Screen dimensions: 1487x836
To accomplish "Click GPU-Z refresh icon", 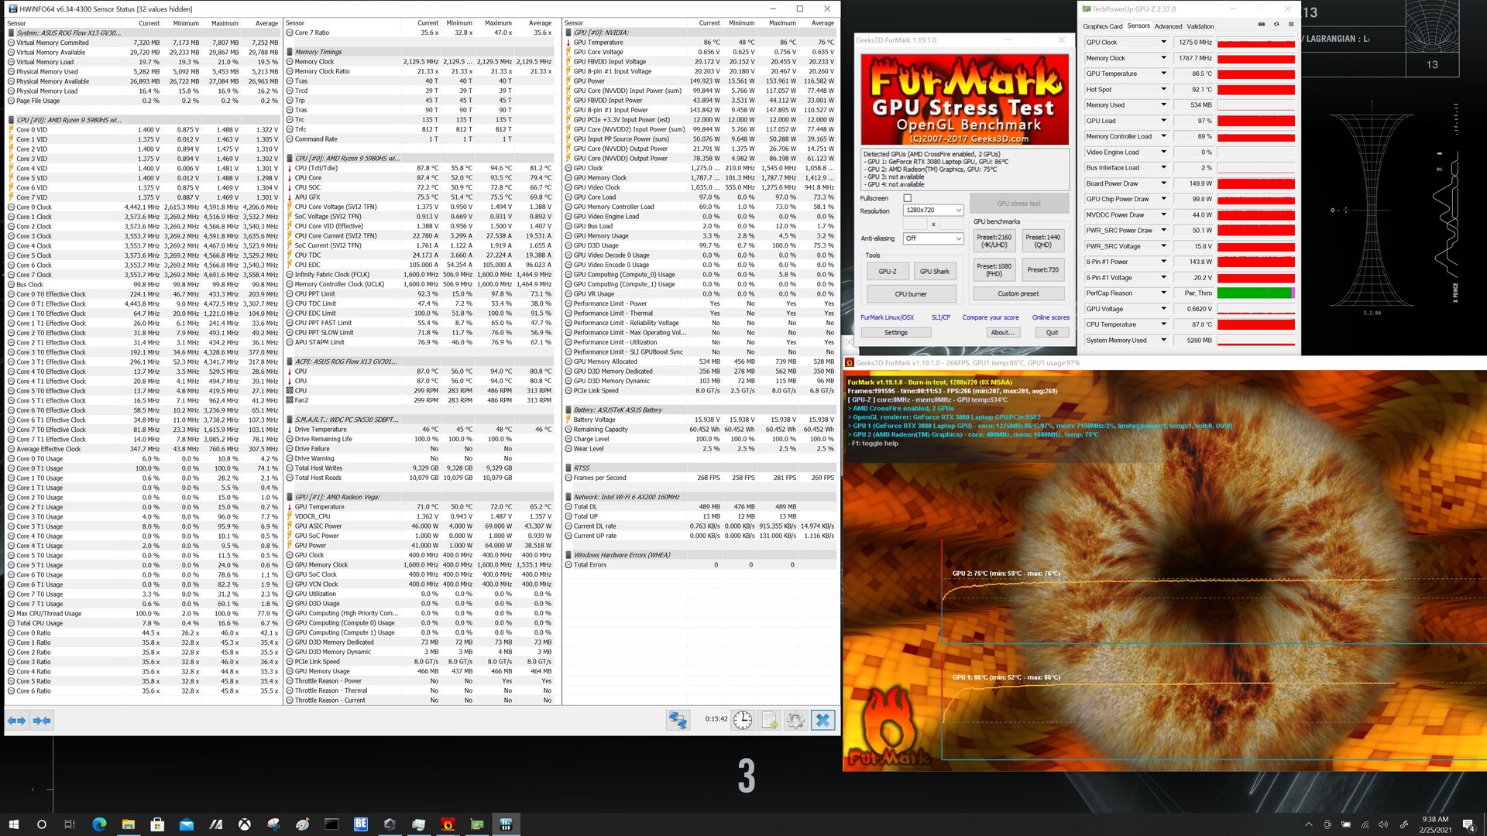I will tap(1276, 25).
